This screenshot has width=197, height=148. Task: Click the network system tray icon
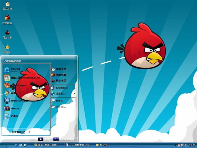182,145
